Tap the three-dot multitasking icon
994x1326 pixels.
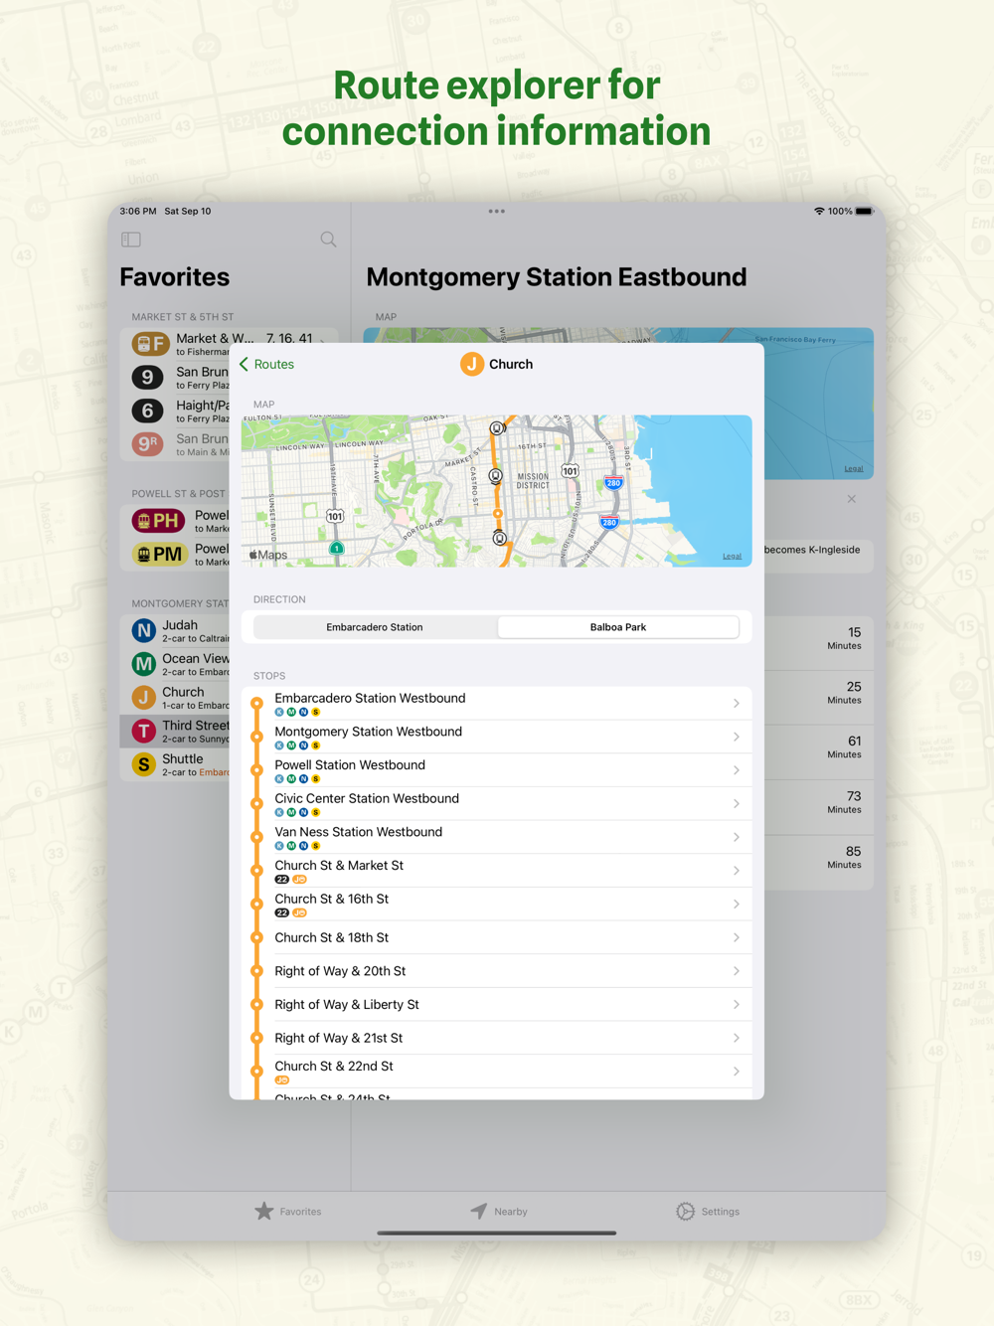coord(497,211)
